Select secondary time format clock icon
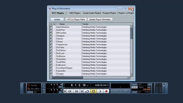 [108, 85]
